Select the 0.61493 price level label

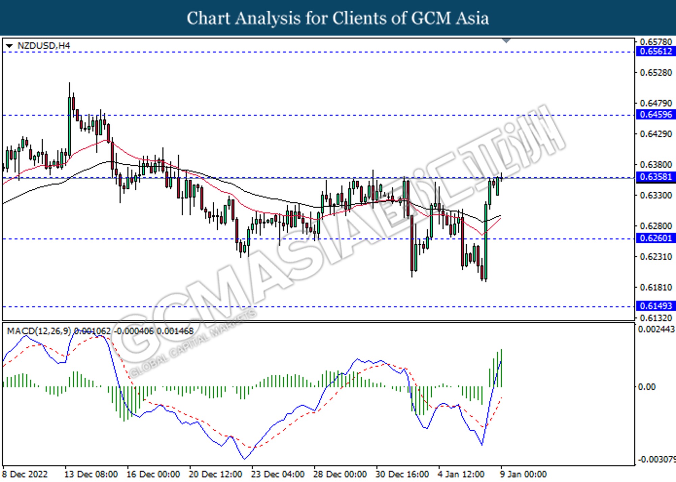656,306
